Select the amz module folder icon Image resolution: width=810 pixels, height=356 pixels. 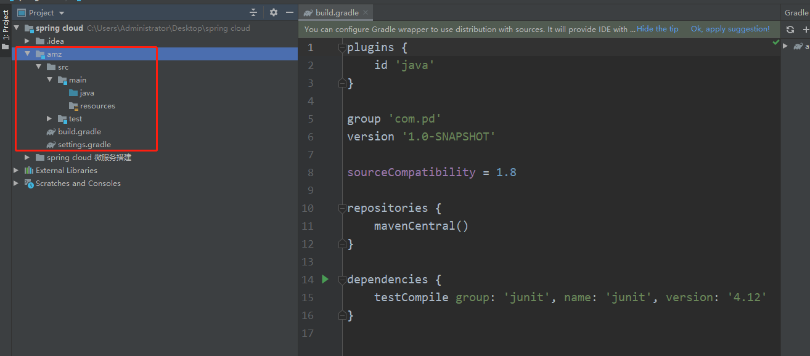[x=40, y=54]
